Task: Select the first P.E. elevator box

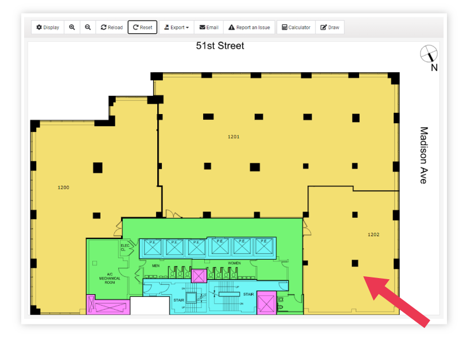Action: (153, 248)
